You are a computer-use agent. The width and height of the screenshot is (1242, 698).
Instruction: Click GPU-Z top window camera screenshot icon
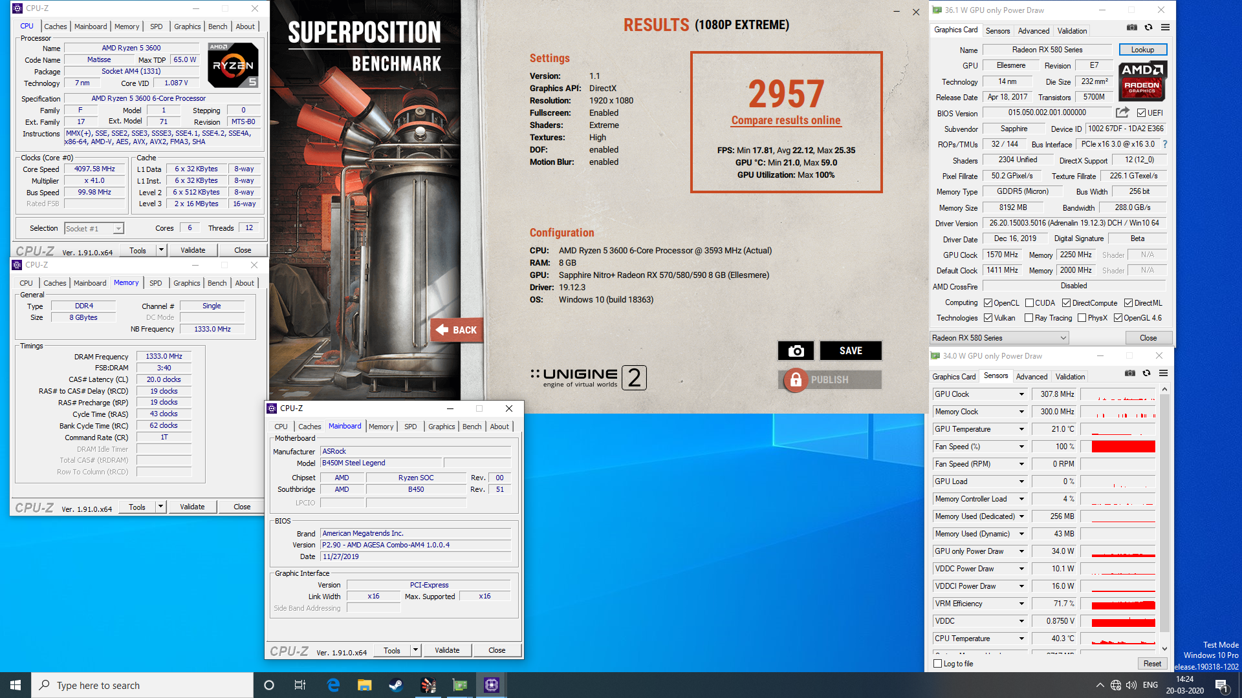[x=1131, y=27]
